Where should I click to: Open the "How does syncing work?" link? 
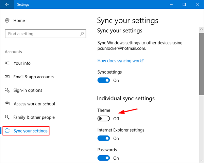click(120, 61)
